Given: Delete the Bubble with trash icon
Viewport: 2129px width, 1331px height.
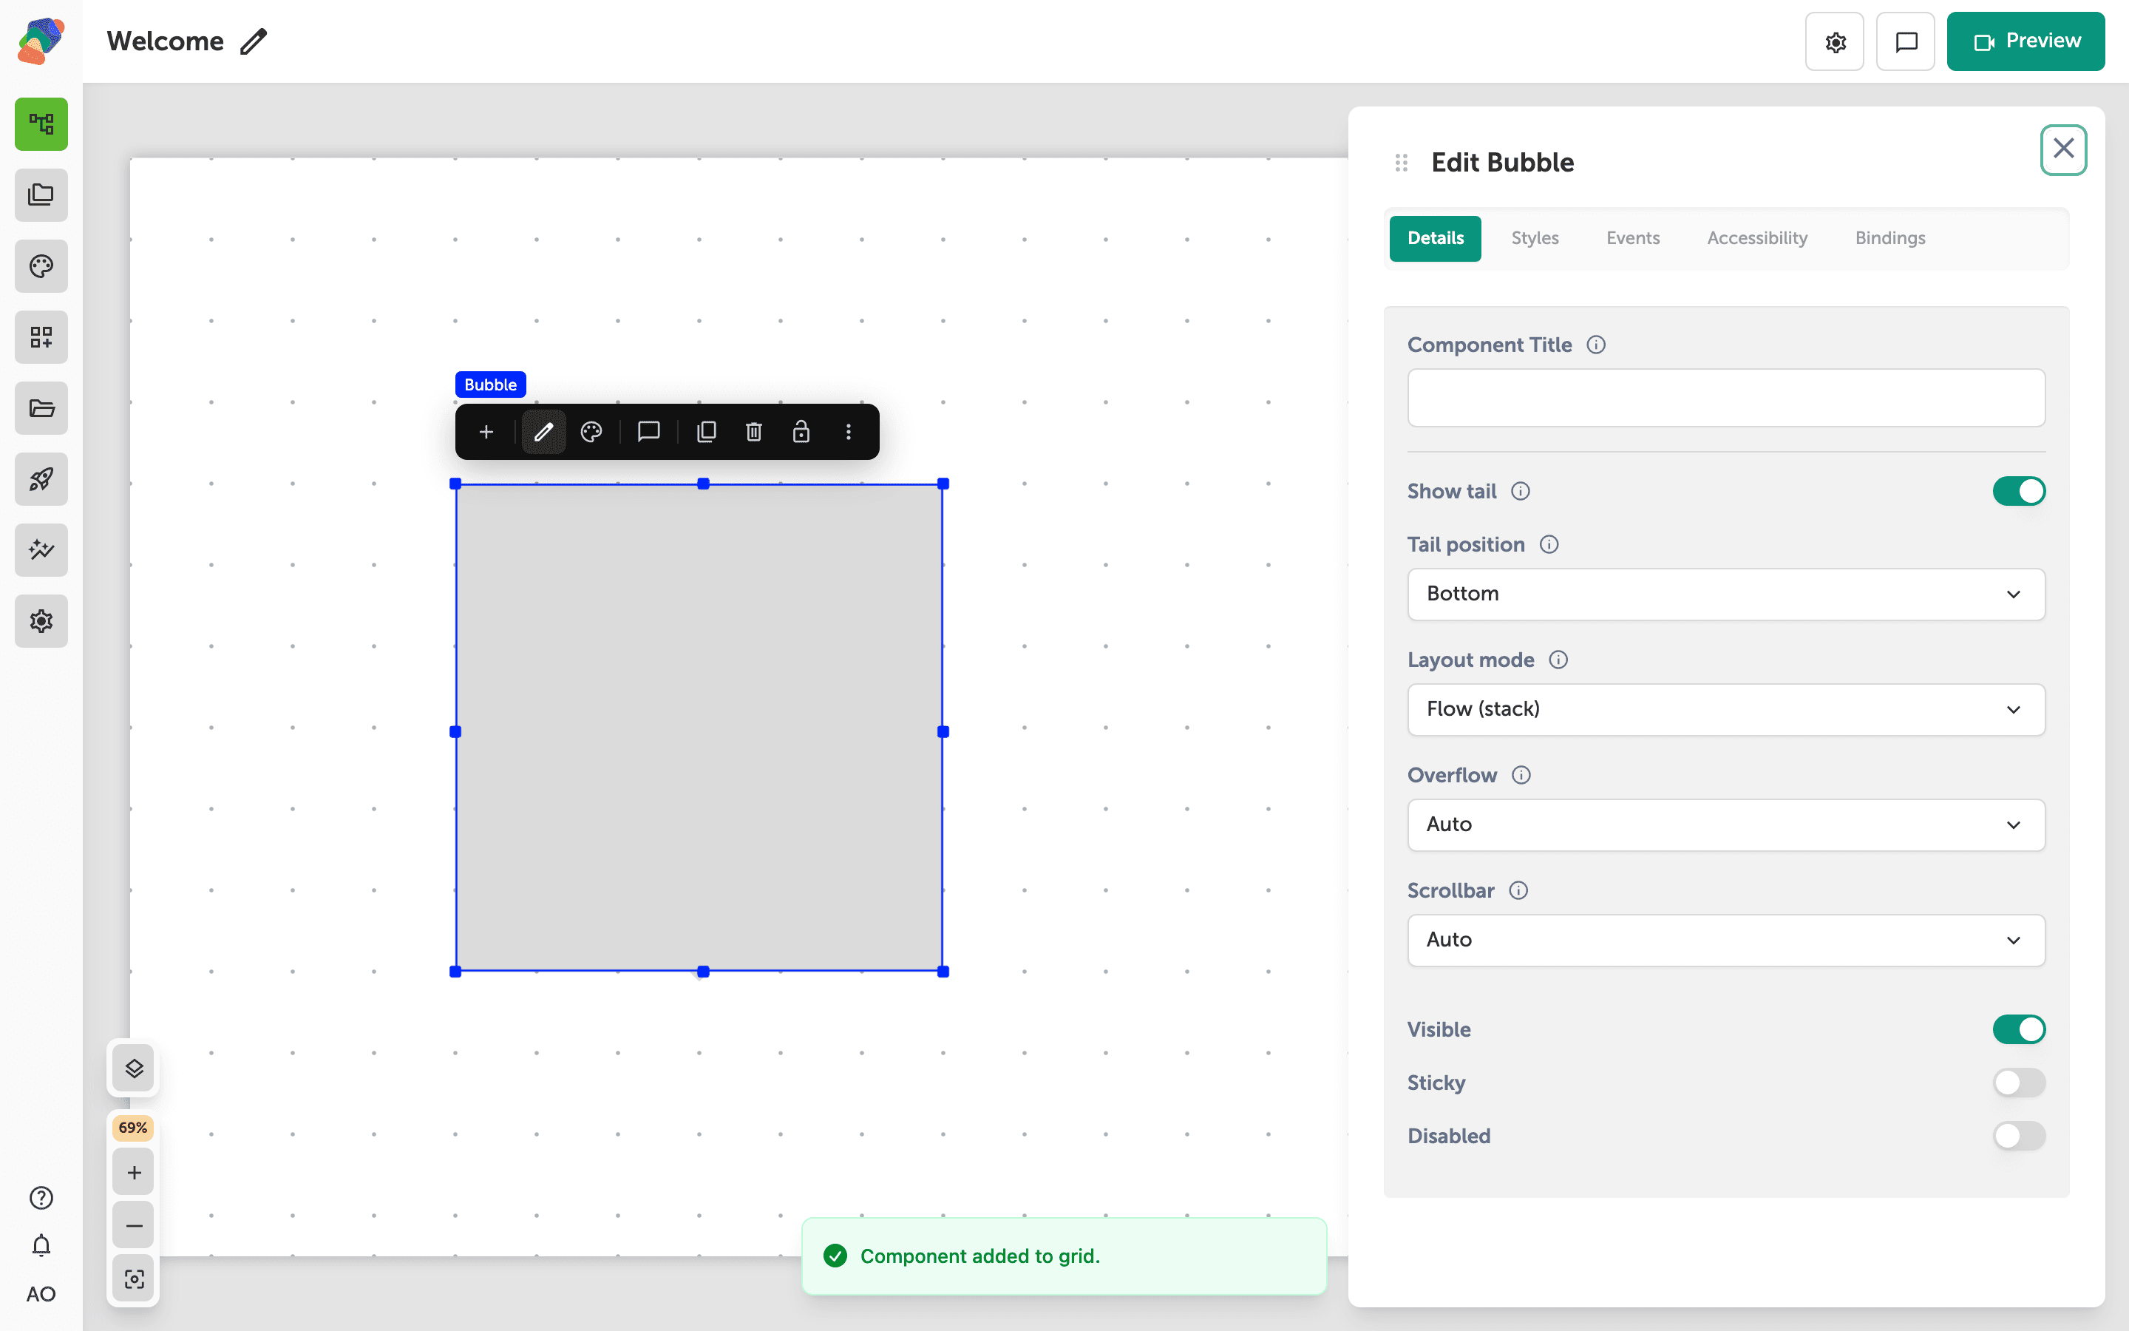Looking at the screenshot, I should pos(754,431).
